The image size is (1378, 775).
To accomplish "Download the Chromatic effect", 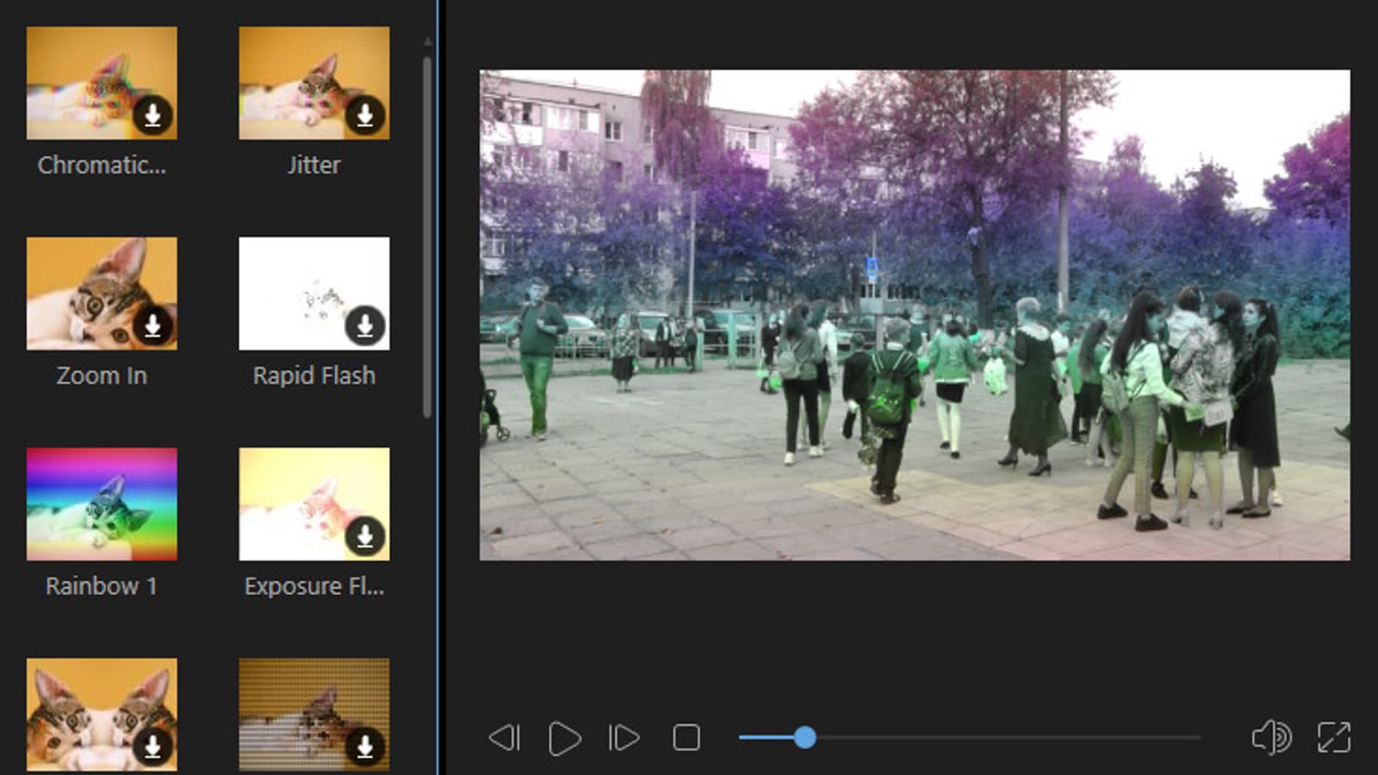I will click(x=152, y=115).
